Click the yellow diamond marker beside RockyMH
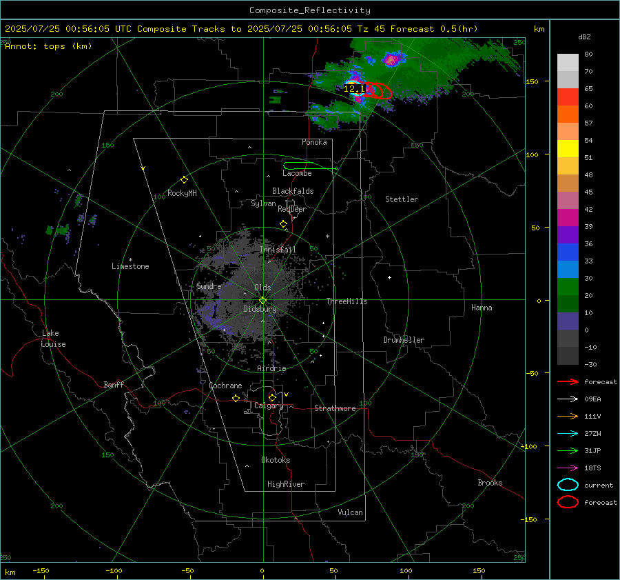The width and height of the screenshot is (620, 580). tap(184, 180)
